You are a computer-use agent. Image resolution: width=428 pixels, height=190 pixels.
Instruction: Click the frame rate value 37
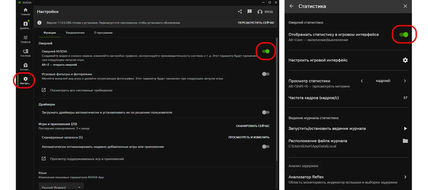pyautogui.click(x=405, y=98)
